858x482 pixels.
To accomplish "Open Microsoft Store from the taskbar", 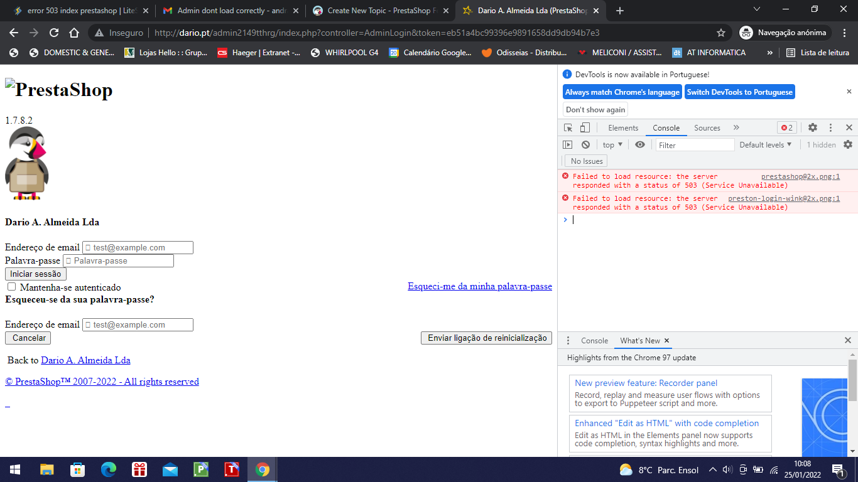I will [78, 469].
